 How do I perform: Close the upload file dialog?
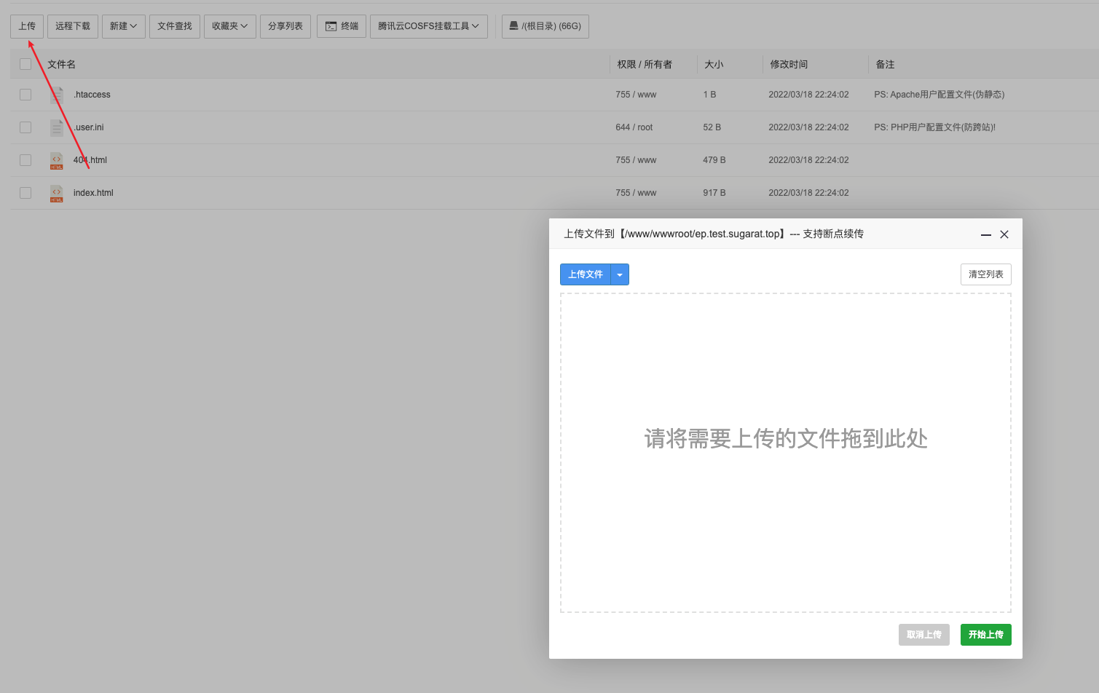coord(1004,234)
